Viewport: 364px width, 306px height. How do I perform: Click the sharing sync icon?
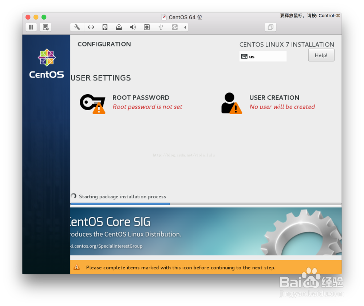175,27
